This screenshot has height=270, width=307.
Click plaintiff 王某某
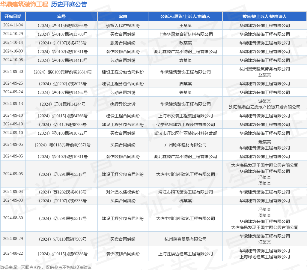[x=185, y=26]
